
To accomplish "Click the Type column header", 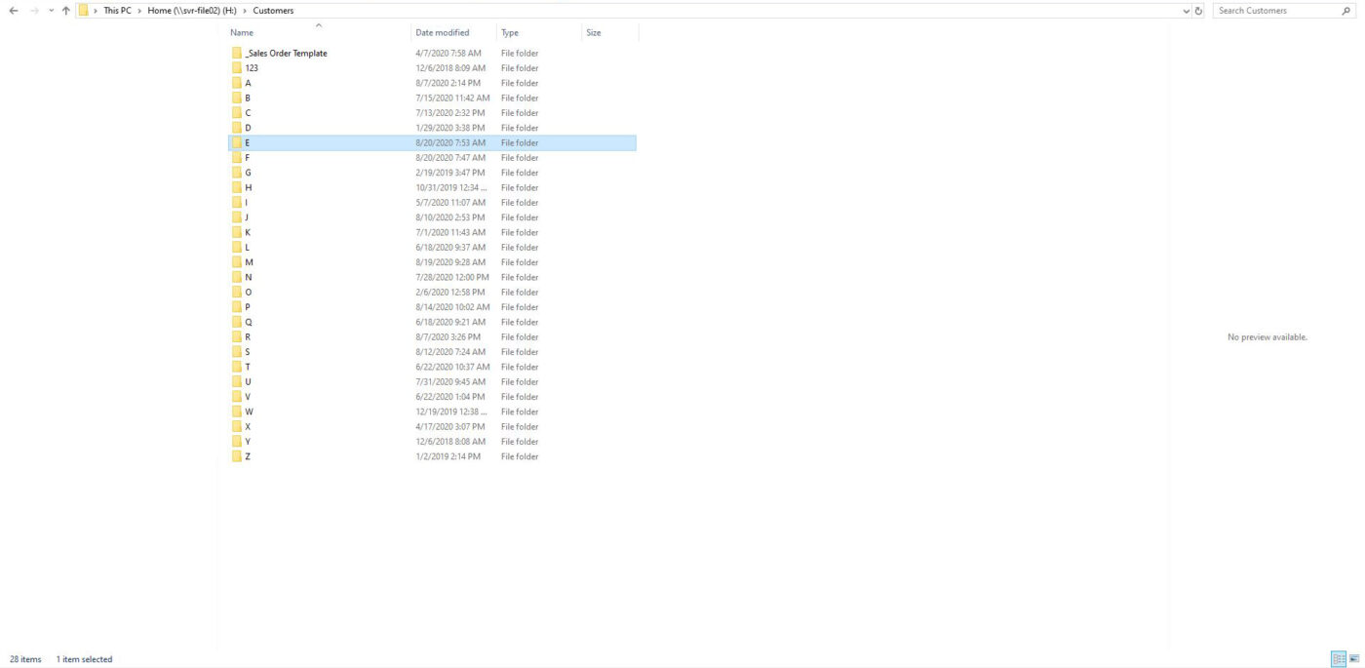I will pos(510,33).
